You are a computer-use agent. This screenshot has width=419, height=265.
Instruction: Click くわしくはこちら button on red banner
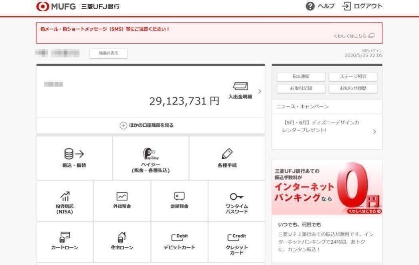[x=364, y=211]
